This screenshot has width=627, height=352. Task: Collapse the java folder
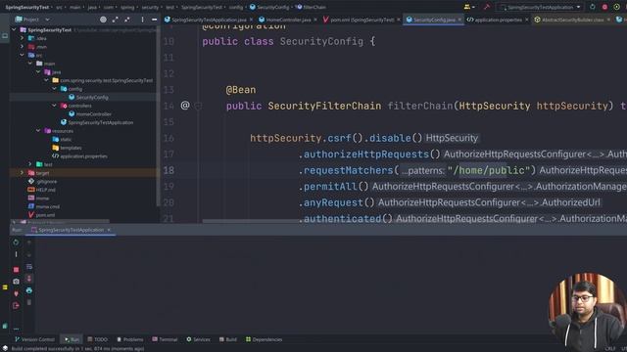click(38, 71)
